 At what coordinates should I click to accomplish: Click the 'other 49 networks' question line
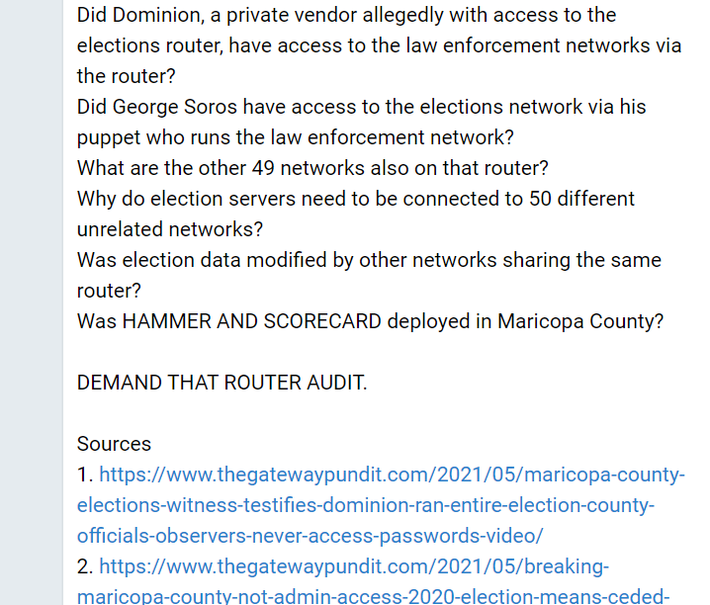tap(312, 168)
